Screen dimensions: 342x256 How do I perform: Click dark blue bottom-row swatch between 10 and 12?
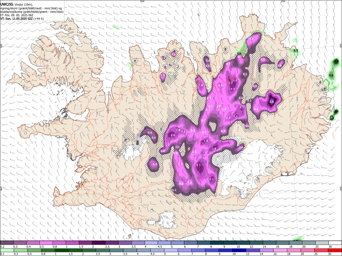tap(239, 250)
